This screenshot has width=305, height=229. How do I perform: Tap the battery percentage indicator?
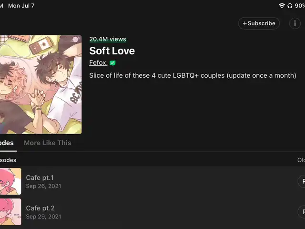coord(300,6)
